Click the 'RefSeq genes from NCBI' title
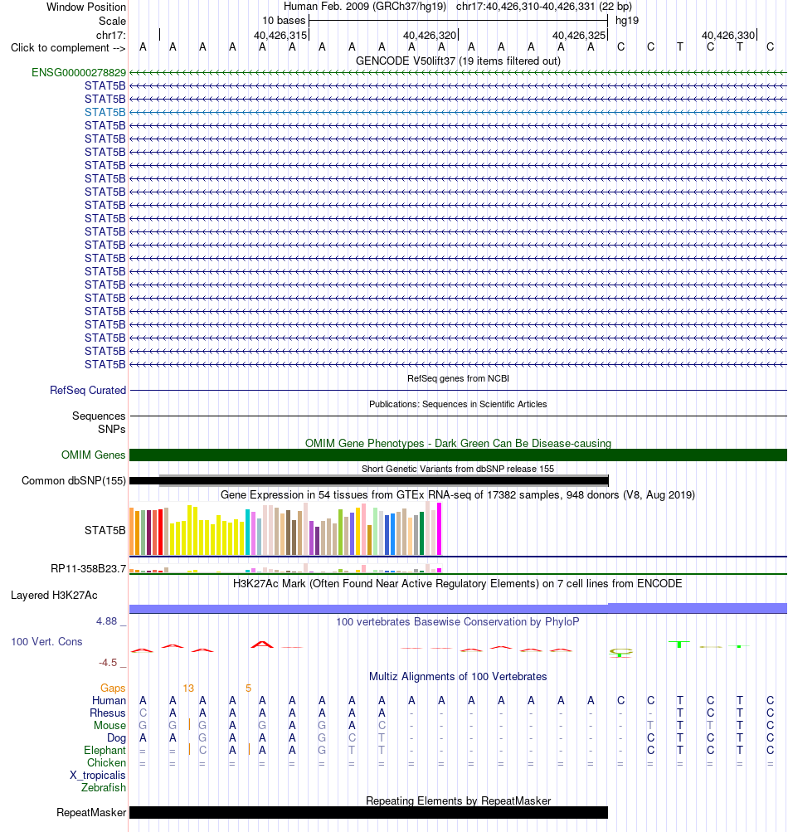The width and height of the screenshot is (788, 832). (458, 378)
